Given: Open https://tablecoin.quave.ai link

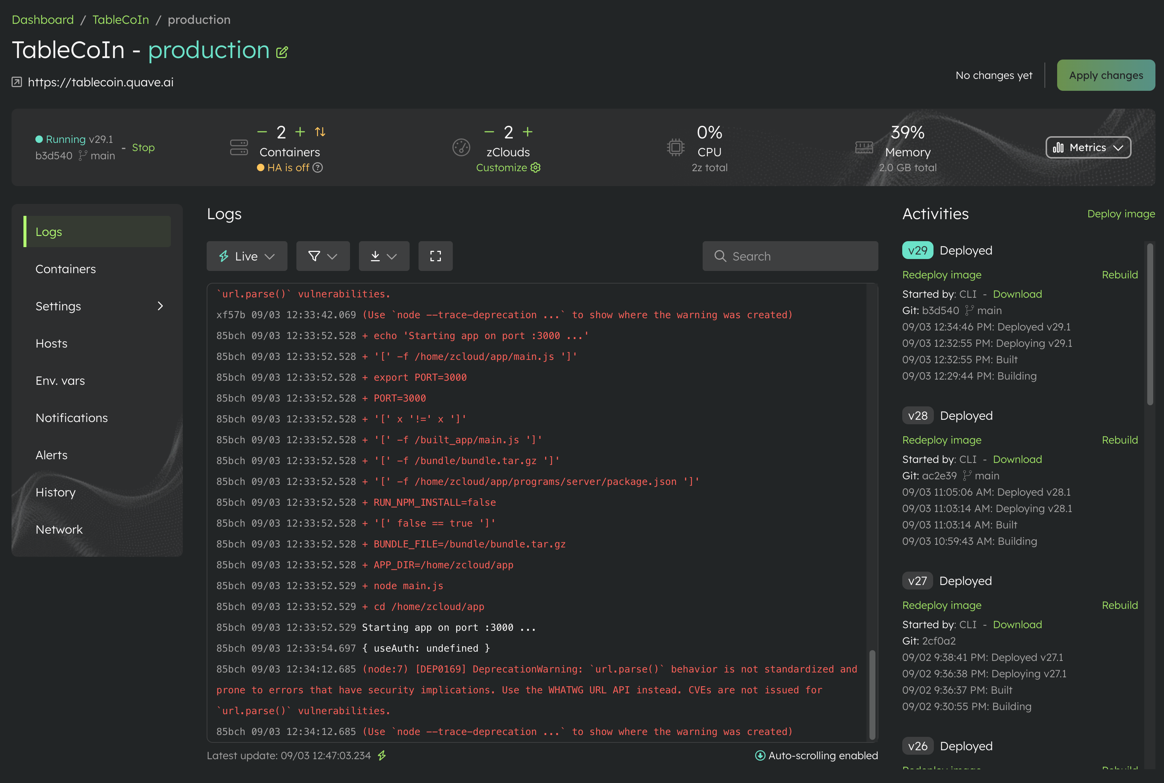Looking at the screenshot, I should click(x=101, y=82).
